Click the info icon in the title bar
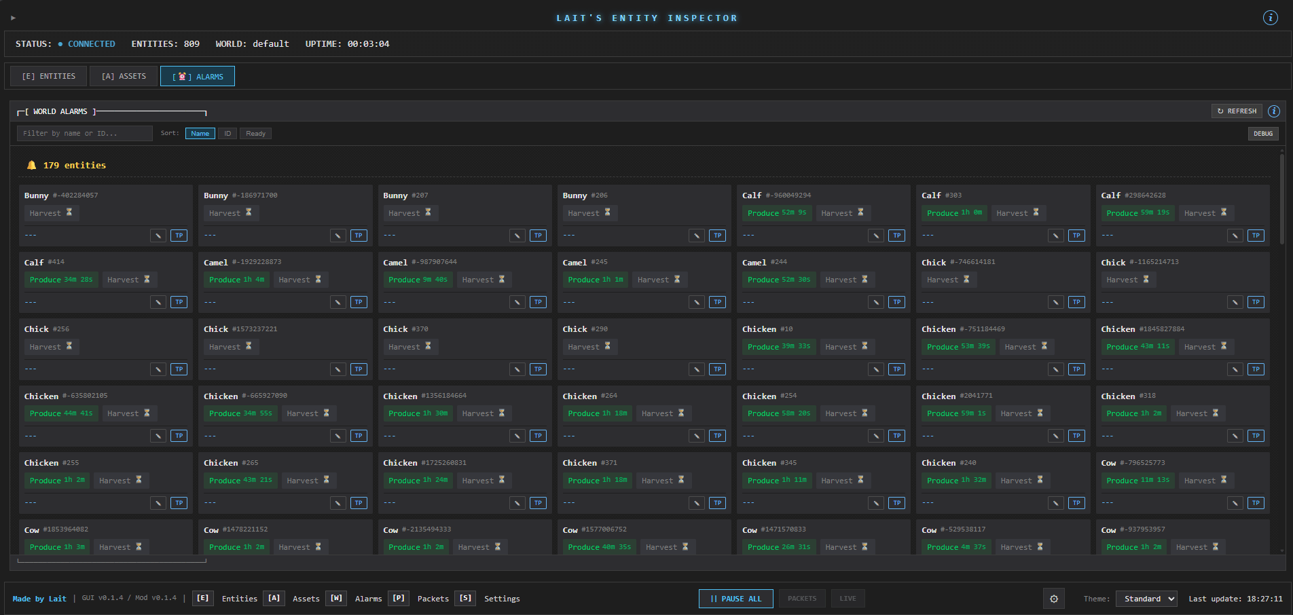Viewport: 1293px width, 615px height. tap(1270, 18)
